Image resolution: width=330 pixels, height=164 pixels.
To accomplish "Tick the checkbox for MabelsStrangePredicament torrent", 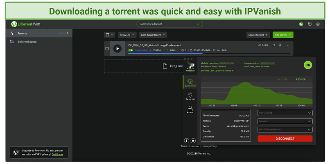I will (107, 48).
